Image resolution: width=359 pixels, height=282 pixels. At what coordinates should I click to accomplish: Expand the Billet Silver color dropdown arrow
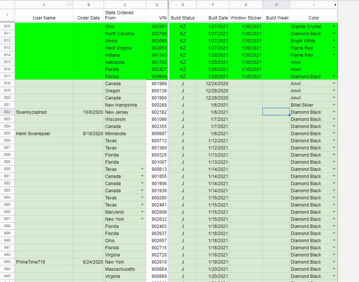pyautogui.click(x=334, y=105)
